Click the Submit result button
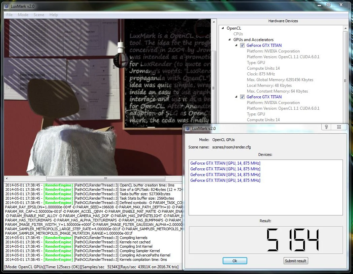Screen dimensions: 353x274 pos(296,261)
